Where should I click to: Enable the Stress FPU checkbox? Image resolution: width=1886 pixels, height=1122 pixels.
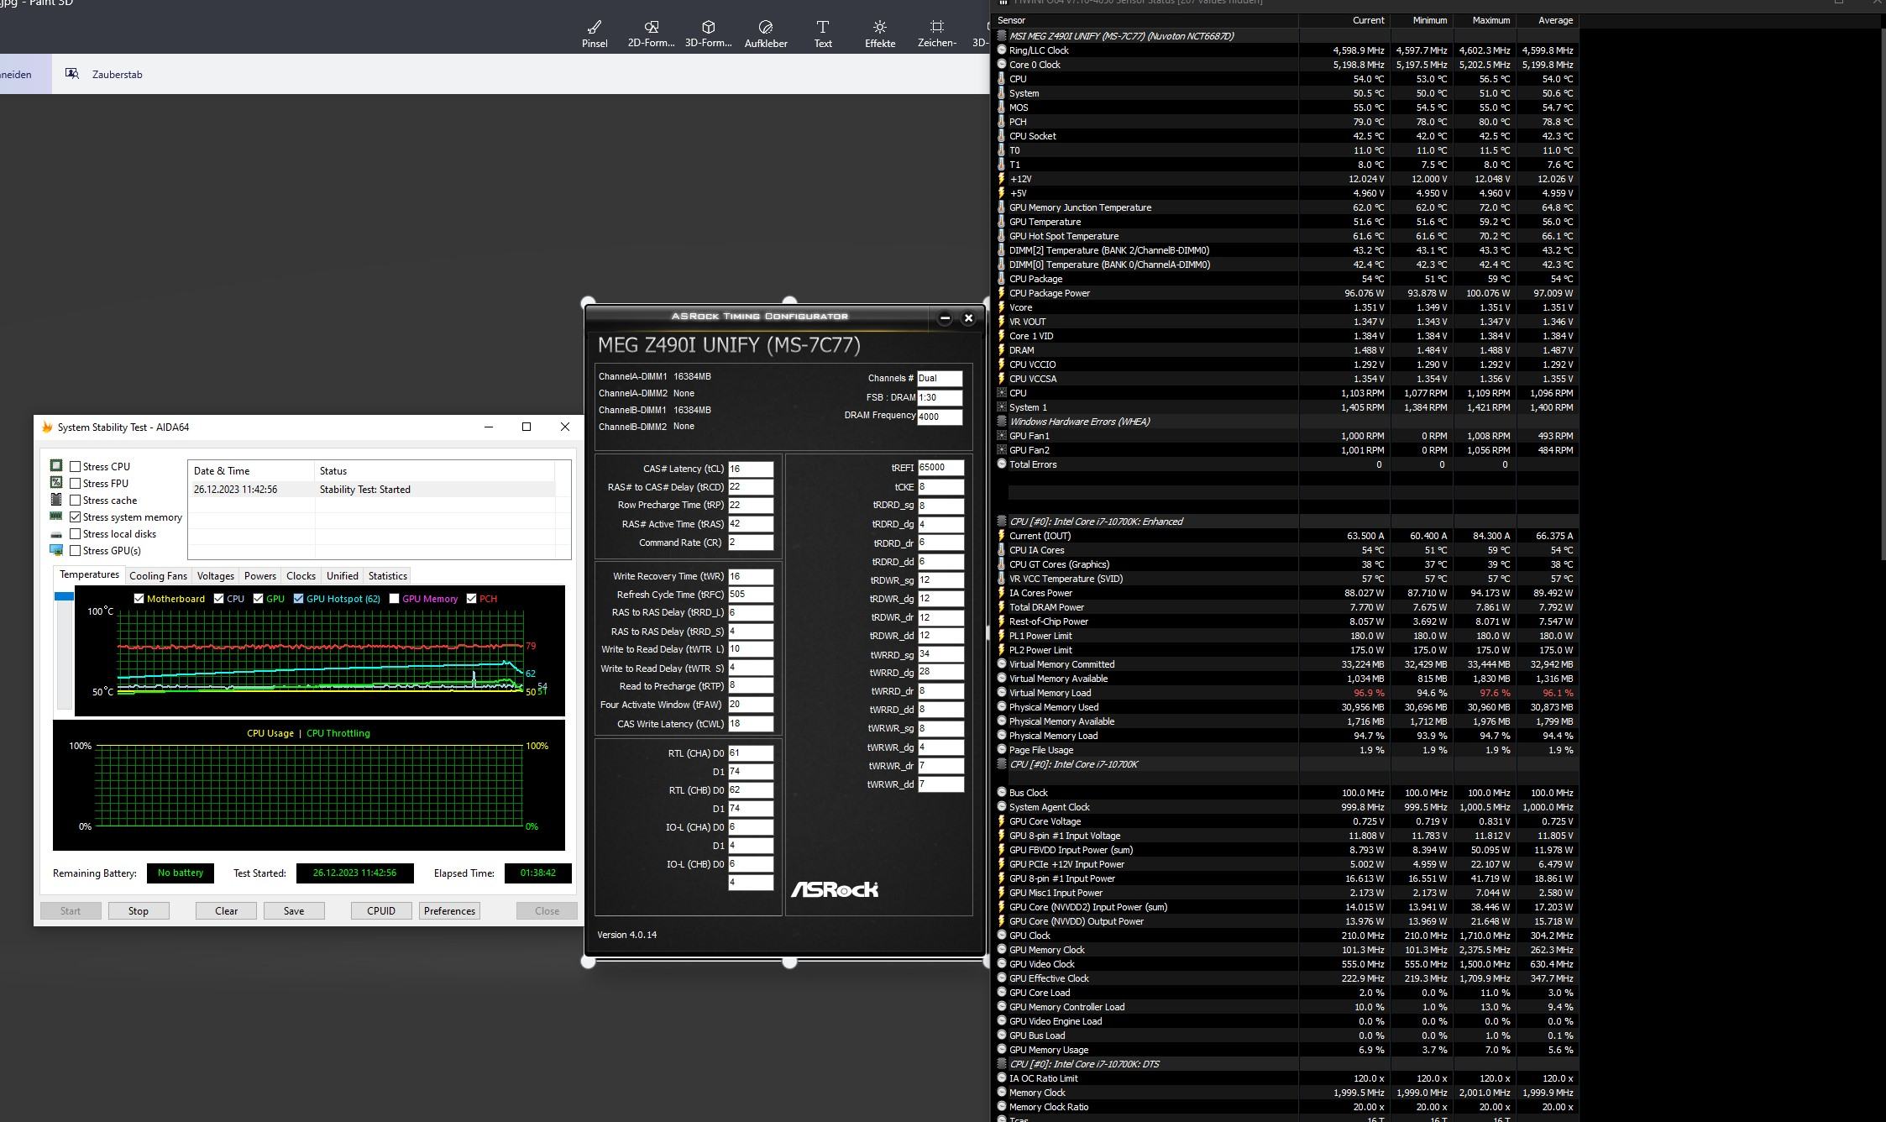pos(76,483)
